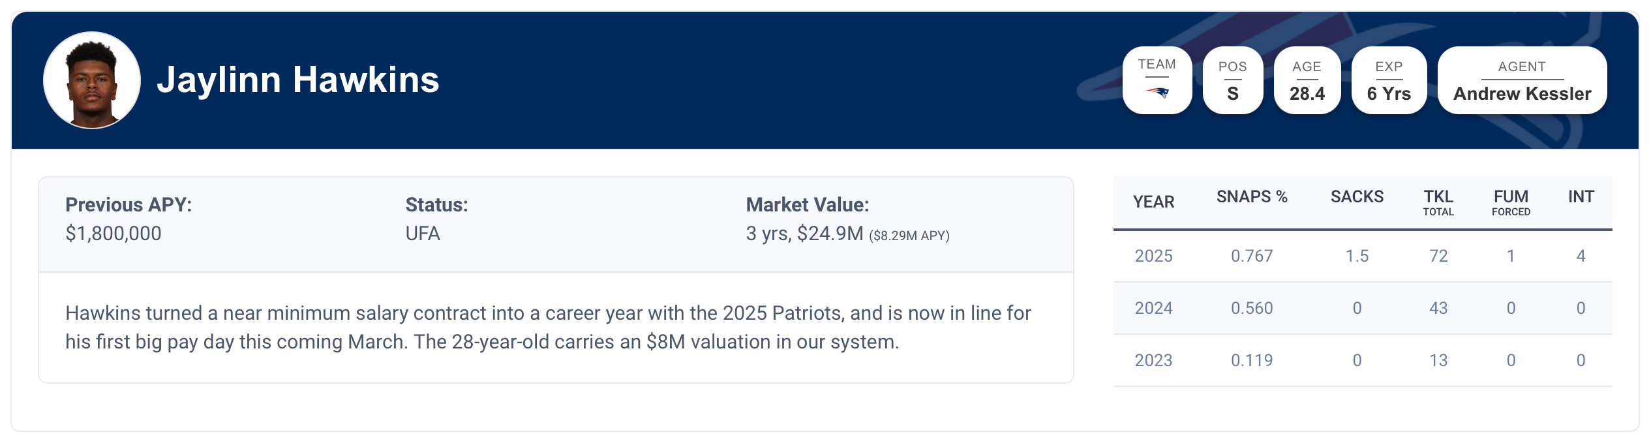This screenshot has height=447, width=1651.
Task: Click the POS S position badge
Action: point(1232,80)
